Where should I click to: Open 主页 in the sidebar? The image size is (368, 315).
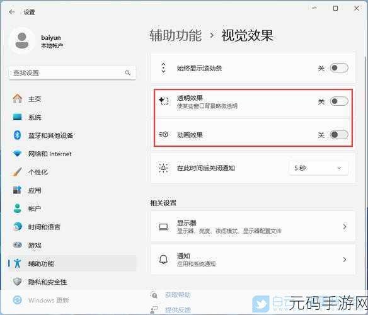(72, 99)
